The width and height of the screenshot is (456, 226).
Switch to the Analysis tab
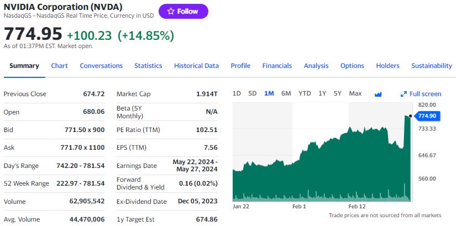316,66
